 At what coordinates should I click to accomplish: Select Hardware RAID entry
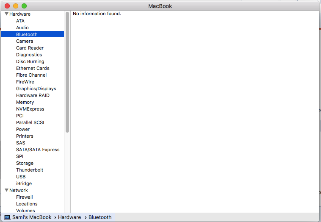pyautogui.click(x=33, y=95)
